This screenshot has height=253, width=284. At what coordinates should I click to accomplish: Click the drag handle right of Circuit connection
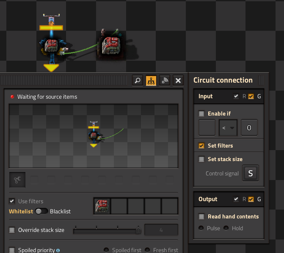261,80
